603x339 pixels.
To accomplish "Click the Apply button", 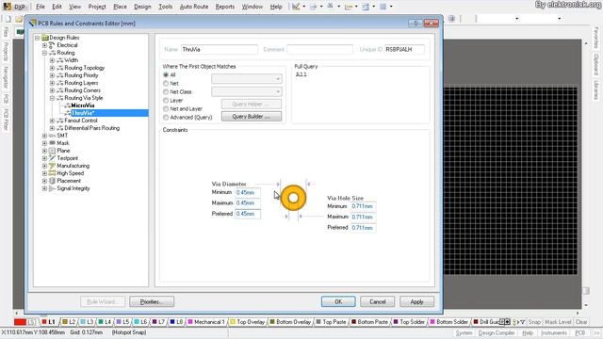I will (416, 301).
